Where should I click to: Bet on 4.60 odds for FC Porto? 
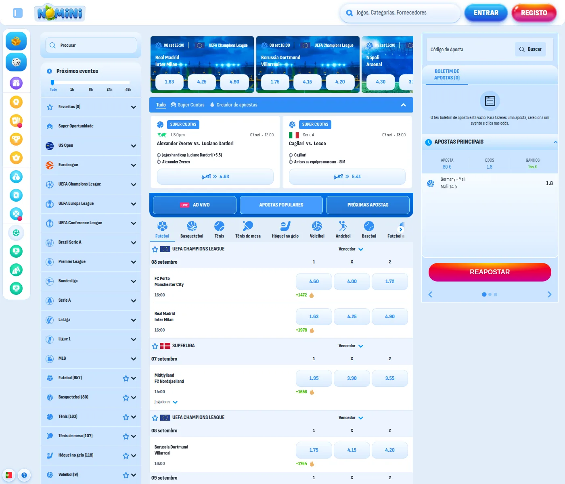tap(314, 282)
